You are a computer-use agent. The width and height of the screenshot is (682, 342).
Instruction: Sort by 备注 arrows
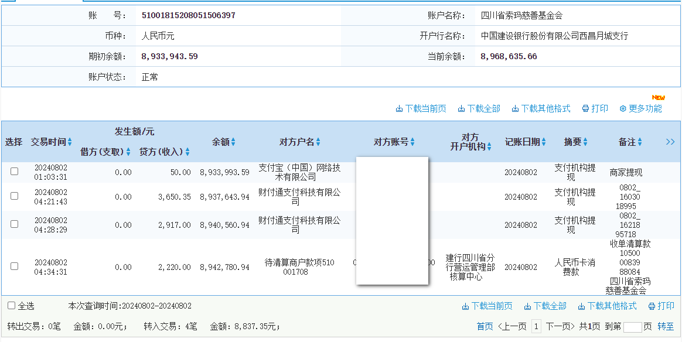(640, 142)
